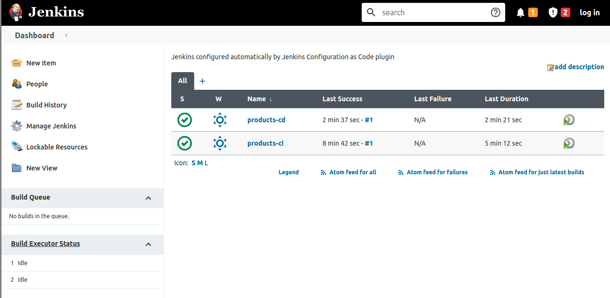
Task: Collapse the Build Executor Status panel
Action: (148, 245)
